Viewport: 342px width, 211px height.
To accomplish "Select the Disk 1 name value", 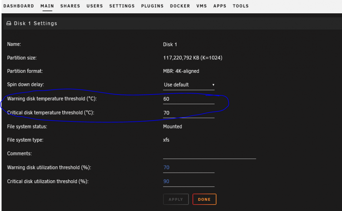I will (170, 44).
